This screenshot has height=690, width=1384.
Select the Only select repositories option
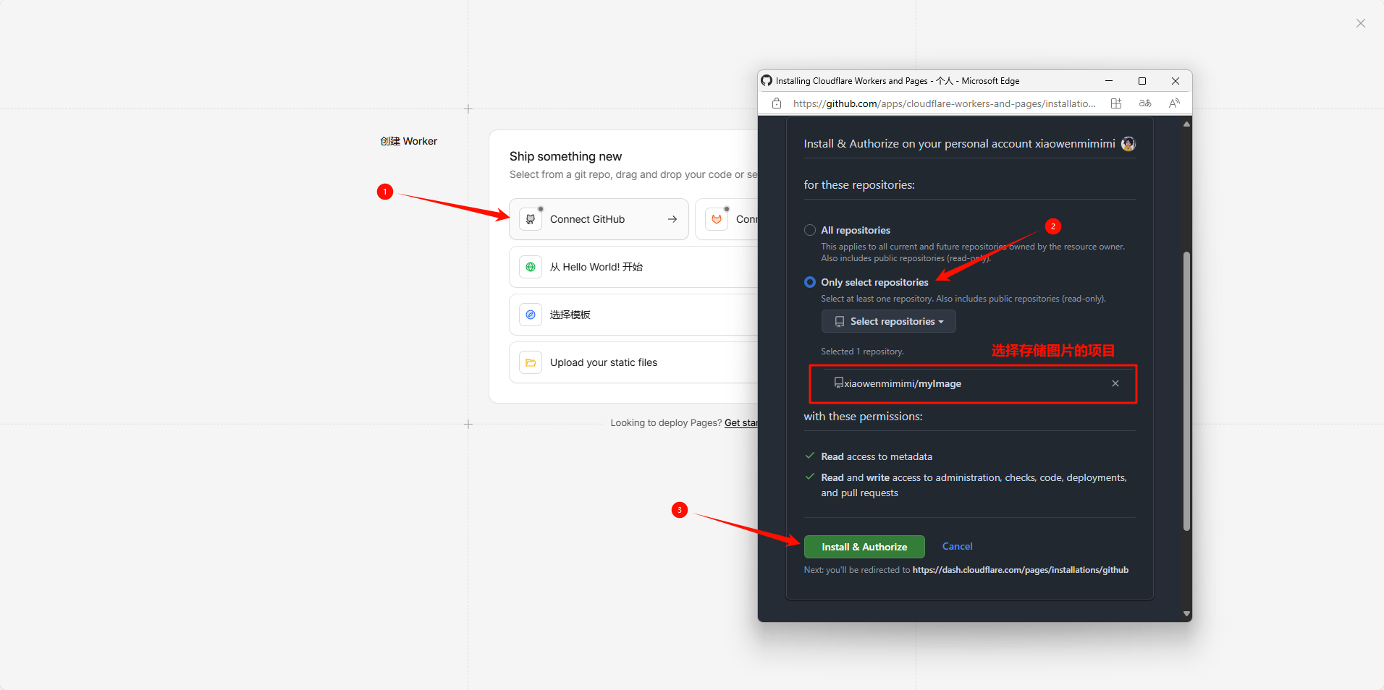click(x=810, y=282)
